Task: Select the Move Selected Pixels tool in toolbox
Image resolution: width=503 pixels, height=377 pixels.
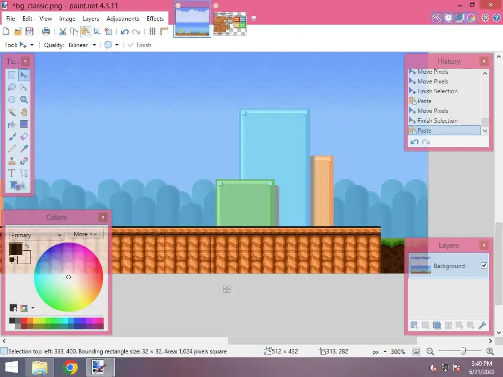Action: (x=24, y=75)
